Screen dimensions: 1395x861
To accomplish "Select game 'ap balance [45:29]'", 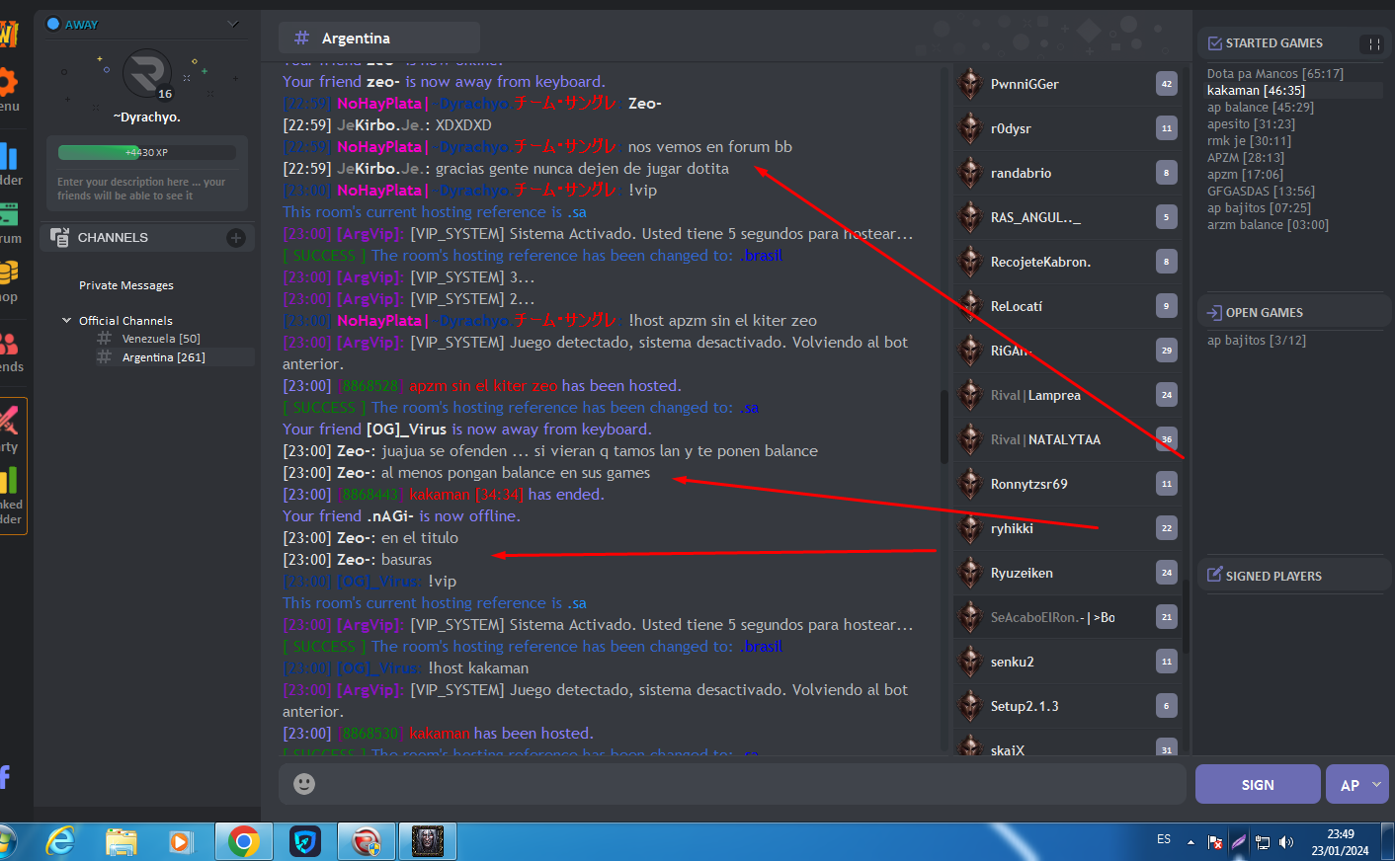I will point(1261,108).
